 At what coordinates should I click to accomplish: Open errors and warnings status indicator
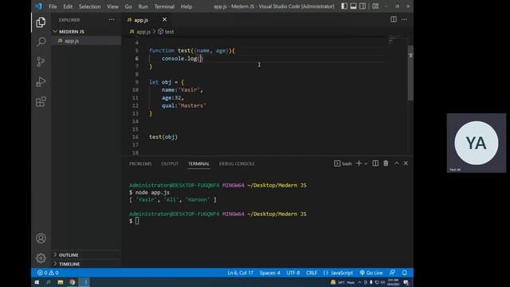(48, 273)
